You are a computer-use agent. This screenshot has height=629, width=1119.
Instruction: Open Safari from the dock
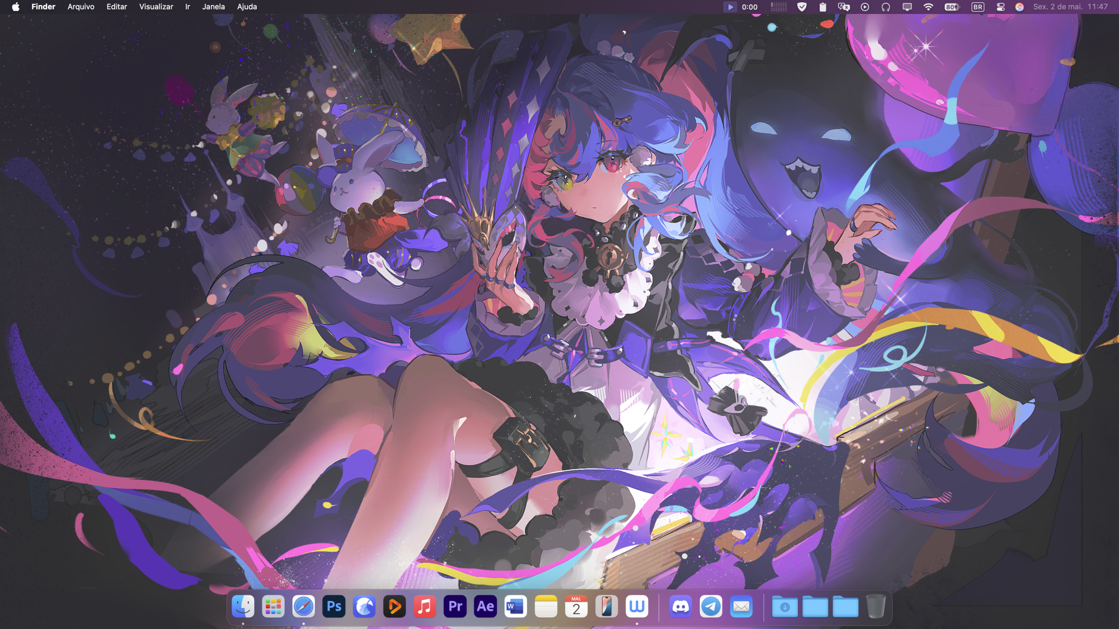click(303, 607)
